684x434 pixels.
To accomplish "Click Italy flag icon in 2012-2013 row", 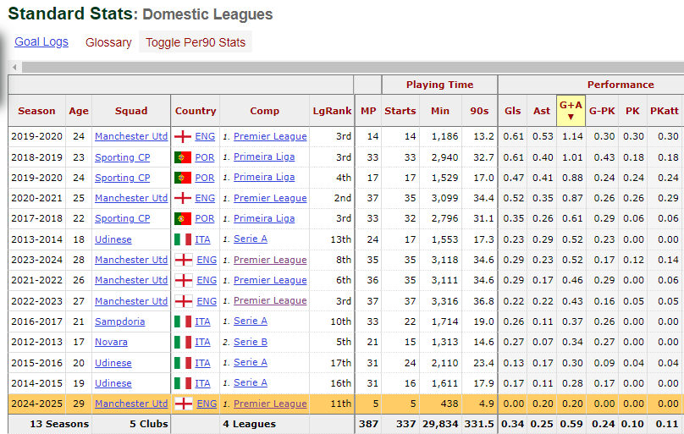I will 183,342.
